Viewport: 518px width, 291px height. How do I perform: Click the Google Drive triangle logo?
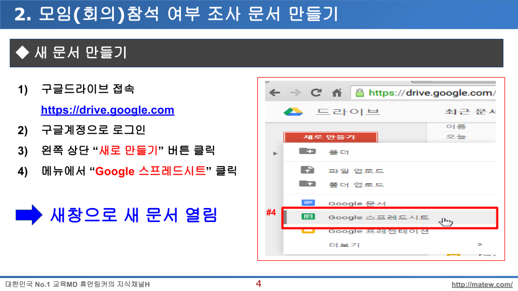(x=293, y=112)
